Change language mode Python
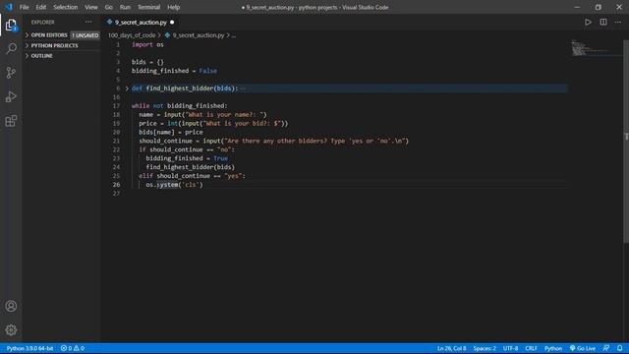Screen dimensions: 629x354 (x=552, y=348)
